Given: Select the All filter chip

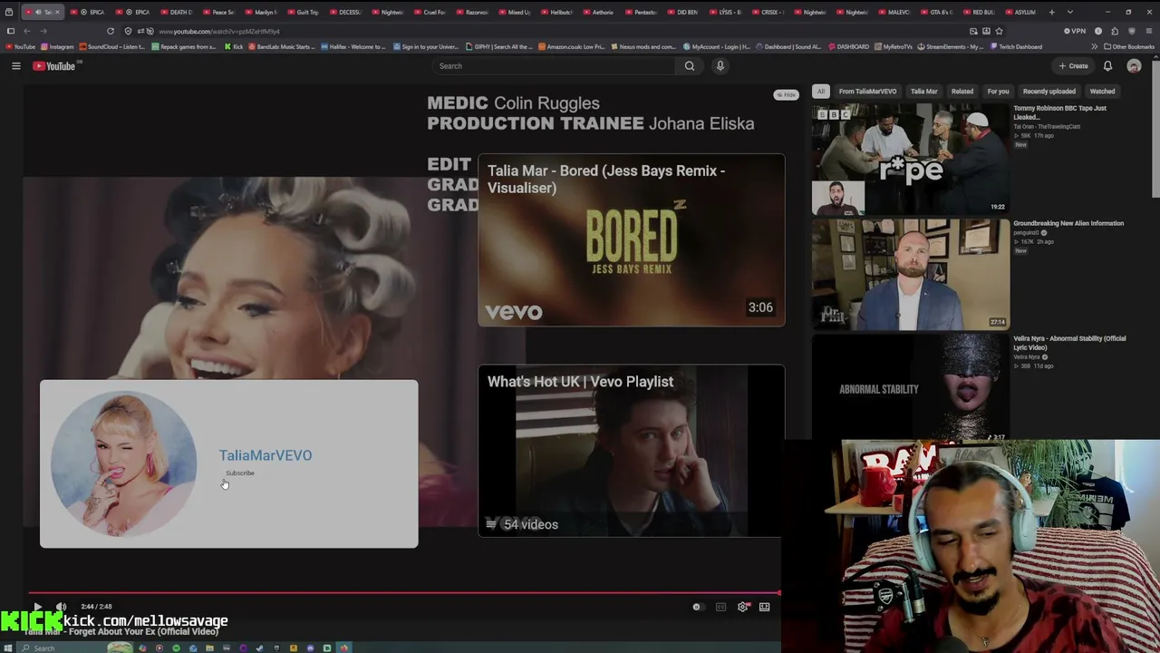Looking at the screenshot, I should point(820,92).
